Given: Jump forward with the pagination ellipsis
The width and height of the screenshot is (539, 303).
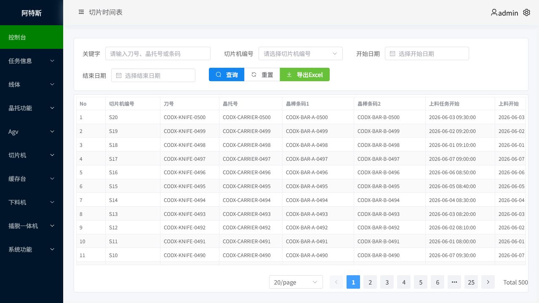Looking at the screenshot, I should pos(454,282).
